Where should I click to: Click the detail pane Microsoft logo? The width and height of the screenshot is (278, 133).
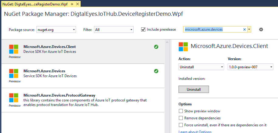click(183, 46)
